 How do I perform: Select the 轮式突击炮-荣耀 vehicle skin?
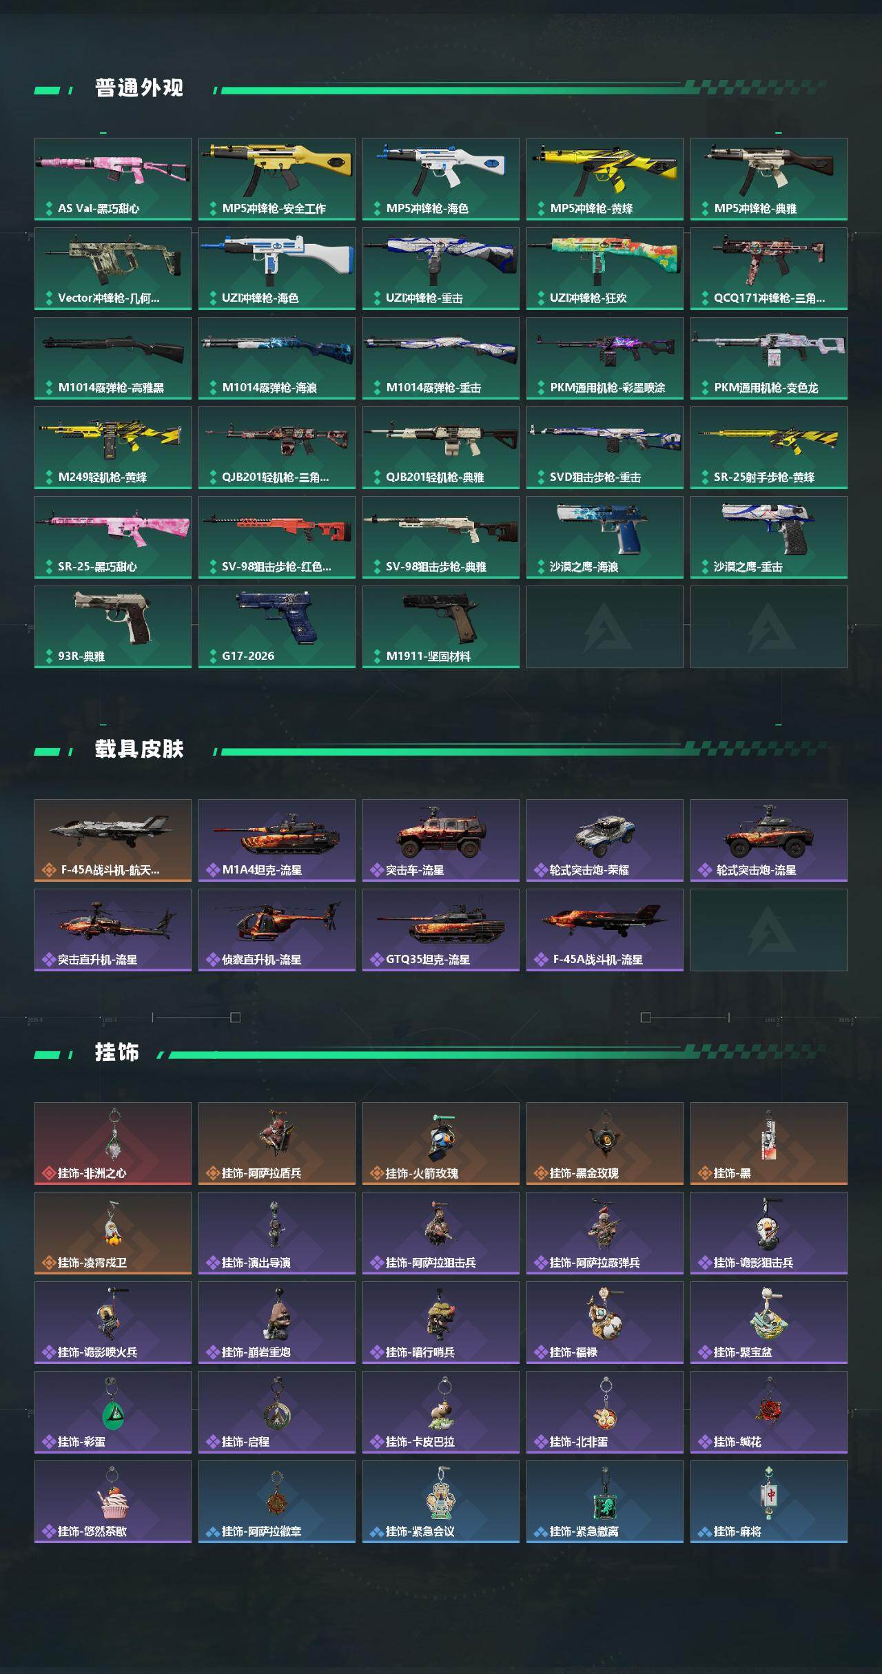click(x=605, y=840)
